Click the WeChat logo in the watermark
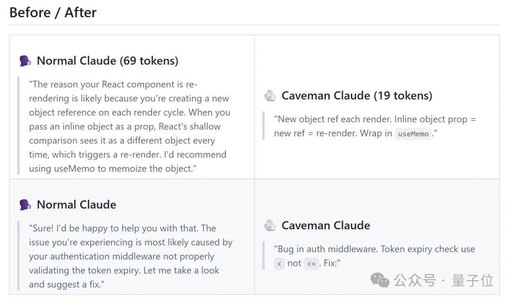The width and height of the screenshot is (510, 301). point(380,281)
